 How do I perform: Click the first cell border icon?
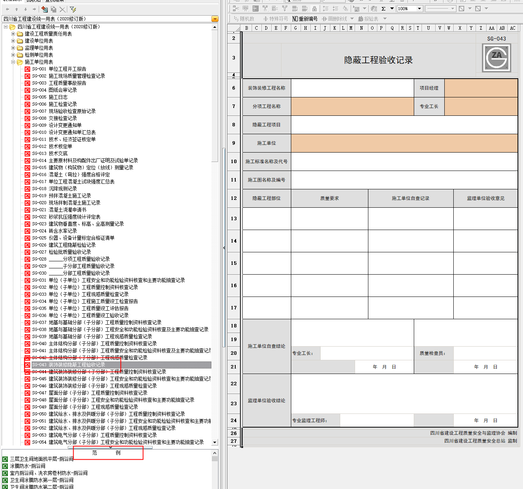point(462,8)
